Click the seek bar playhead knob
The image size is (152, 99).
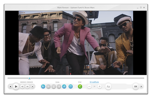click(x=29, y=78)
